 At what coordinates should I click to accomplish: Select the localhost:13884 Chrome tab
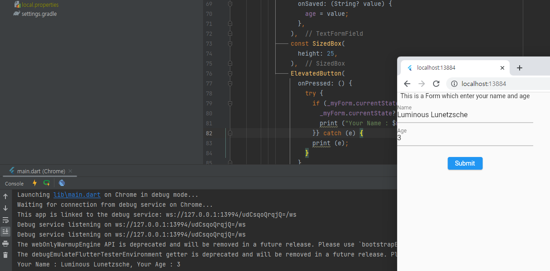pos(455,68)
